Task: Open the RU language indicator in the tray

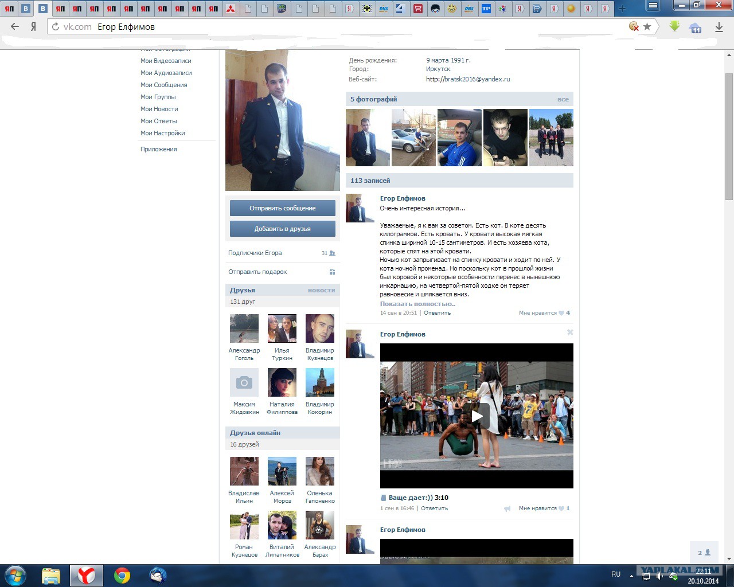Action: (x=616, y=574)
